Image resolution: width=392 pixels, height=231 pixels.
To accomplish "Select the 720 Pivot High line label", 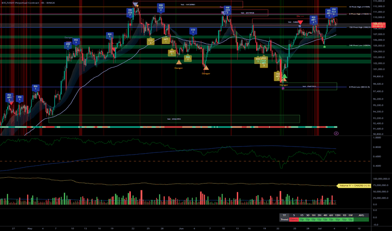I will [360, 27].
